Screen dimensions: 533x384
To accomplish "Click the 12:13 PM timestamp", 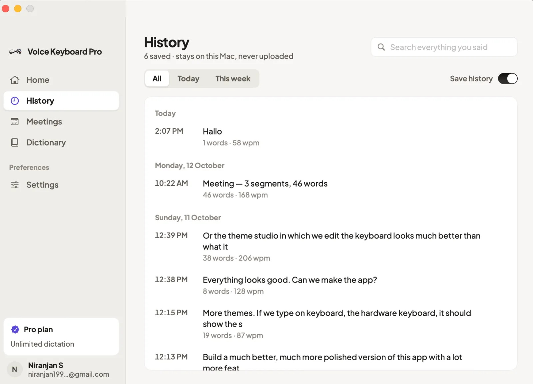I will [x=171, y=357].
